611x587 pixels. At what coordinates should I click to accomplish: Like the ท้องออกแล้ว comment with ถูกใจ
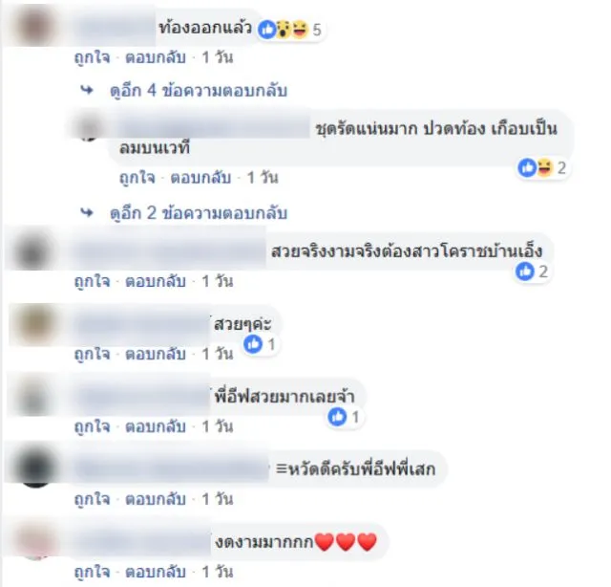coord(93,57)
